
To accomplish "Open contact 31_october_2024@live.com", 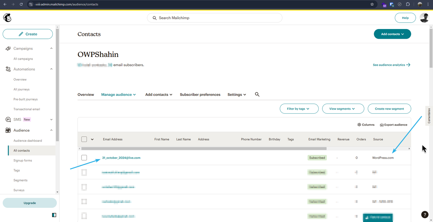I will pos(121,158).
